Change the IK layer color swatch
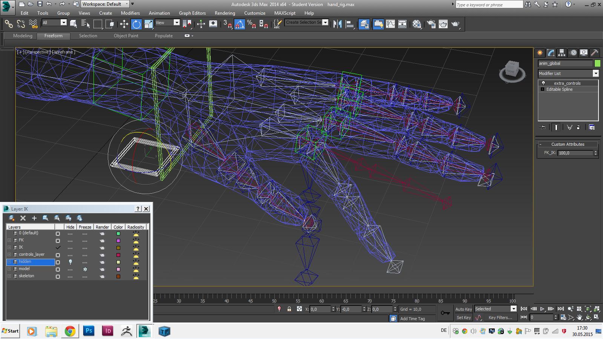 click(x=118, y=248)
